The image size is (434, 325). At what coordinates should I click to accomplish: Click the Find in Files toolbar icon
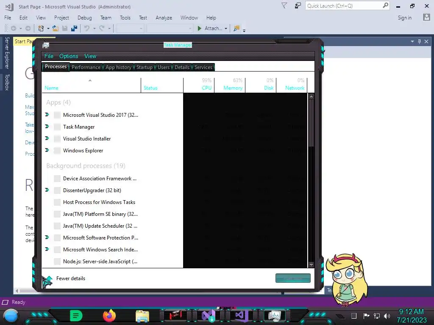coord(236,28)
